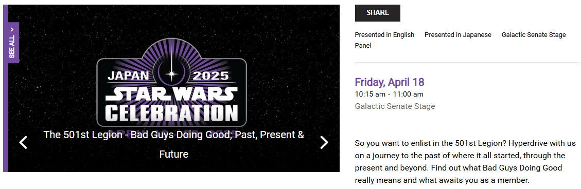Advance to next slide with right arrow

(324, 142)
